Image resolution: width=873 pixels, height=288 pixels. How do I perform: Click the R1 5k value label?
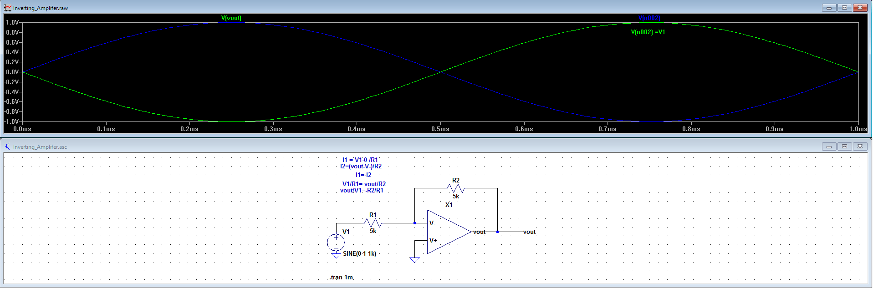click(x=373, y=231)
